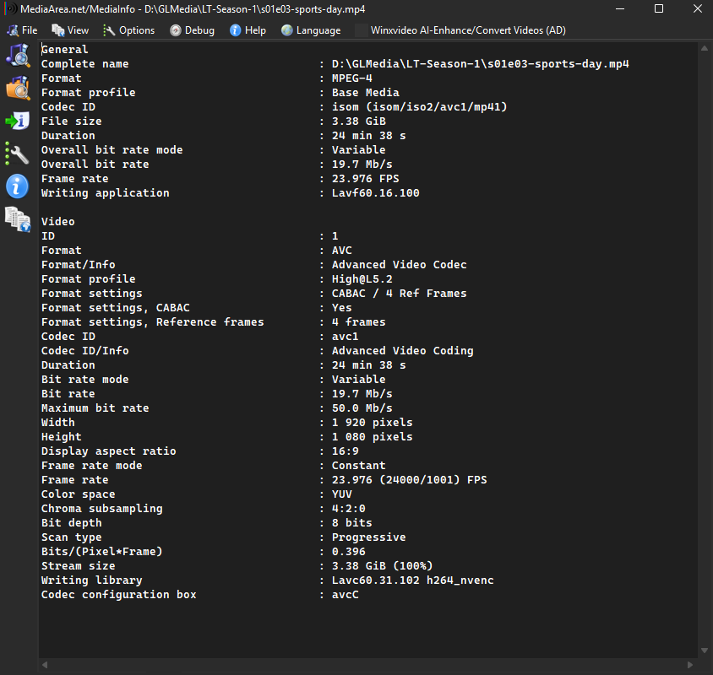Screen dimensions: 713x675
Task: Click the open file icon with music note
Action: tap(18, 56)
